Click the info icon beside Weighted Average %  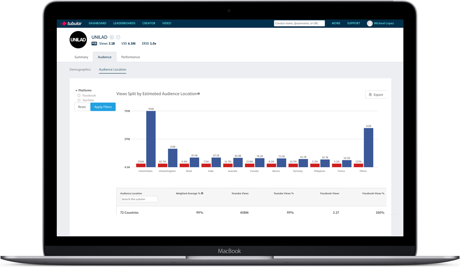point(202,193)
